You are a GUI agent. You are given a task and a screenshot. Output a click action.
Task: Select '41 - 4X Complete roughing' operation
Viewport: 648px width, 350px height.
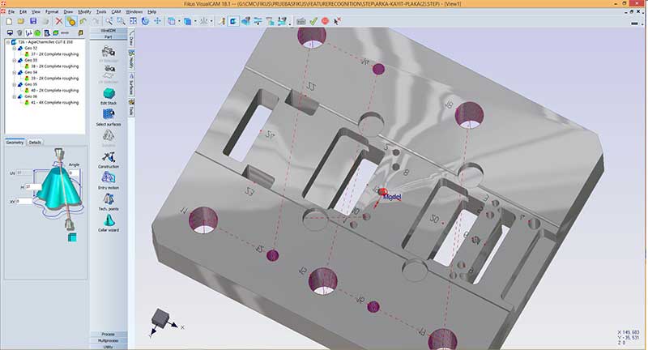[53, 102]
